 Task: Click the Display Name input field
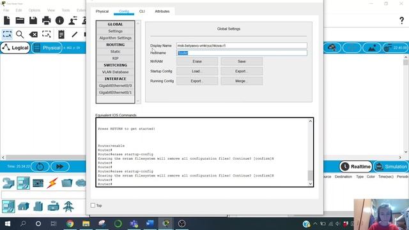click(242, 45)
